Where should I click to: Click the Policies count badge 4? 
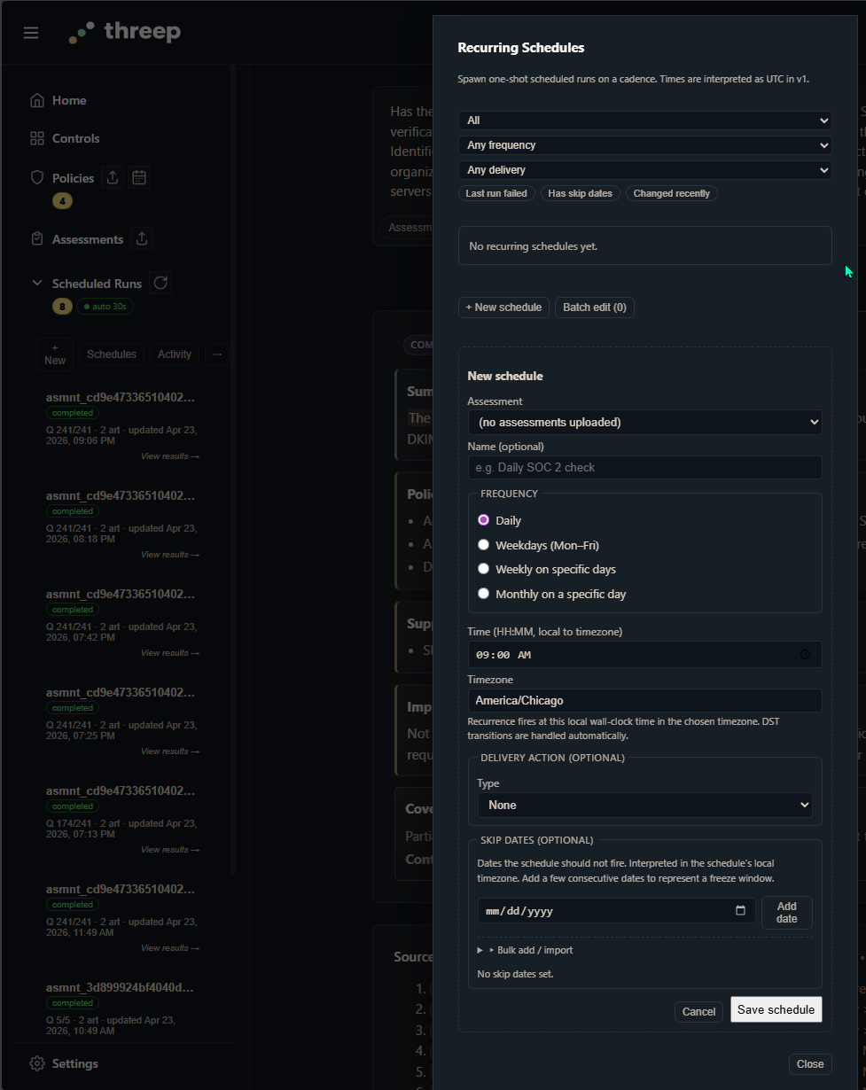coord(62,201)
